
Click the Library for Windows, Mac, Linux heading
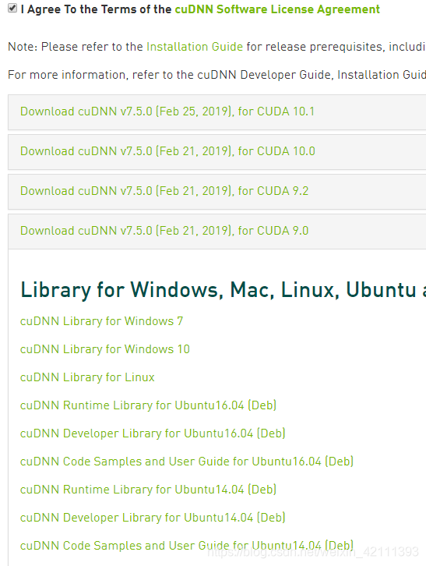[223, 291]
